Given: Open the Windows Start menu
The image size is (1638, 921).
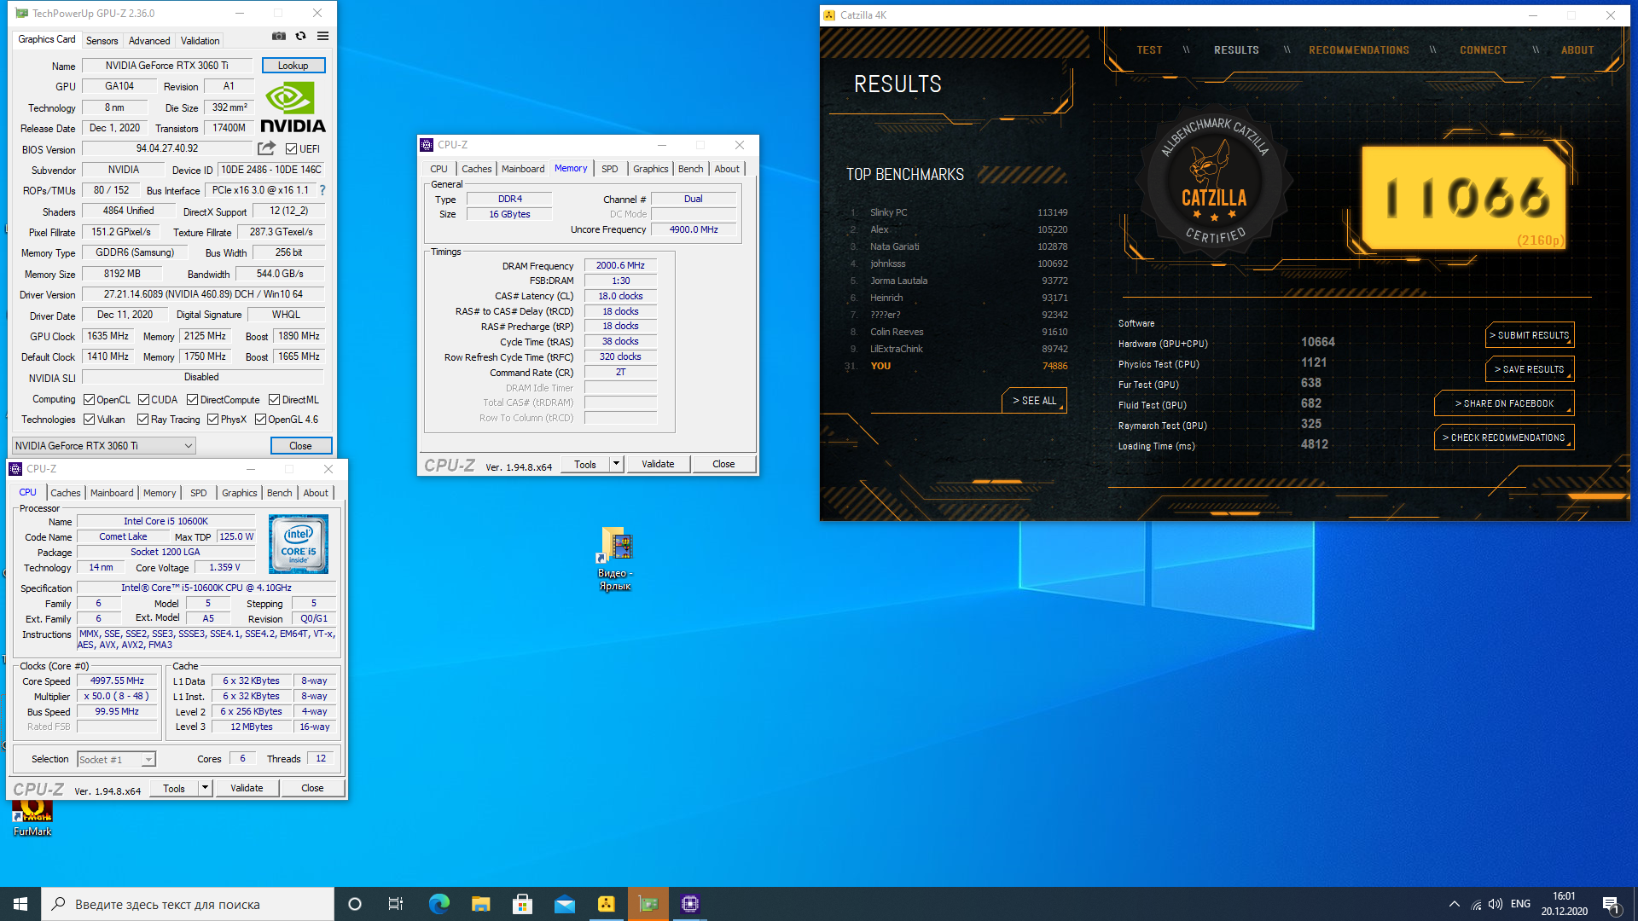Looking at the screenshot, I should pyautogui.click(x=20, y=904).
